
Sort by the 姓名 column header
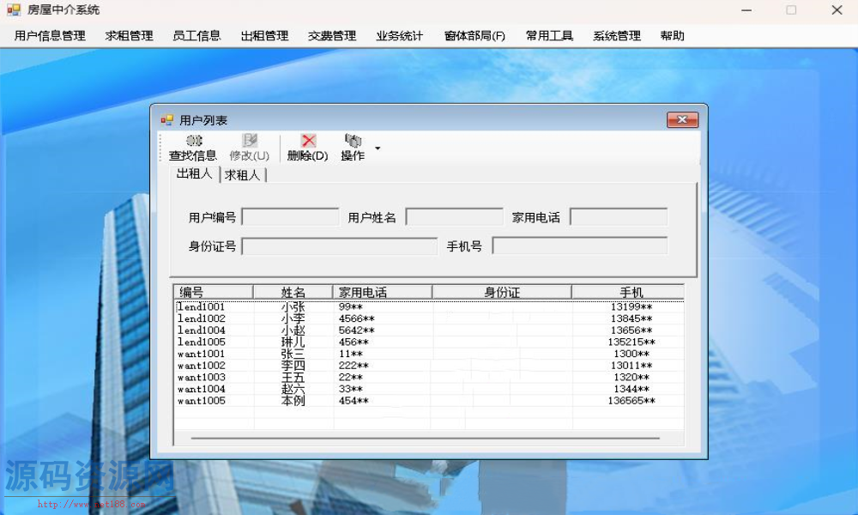pyautogui.click(x=293, y=293)
